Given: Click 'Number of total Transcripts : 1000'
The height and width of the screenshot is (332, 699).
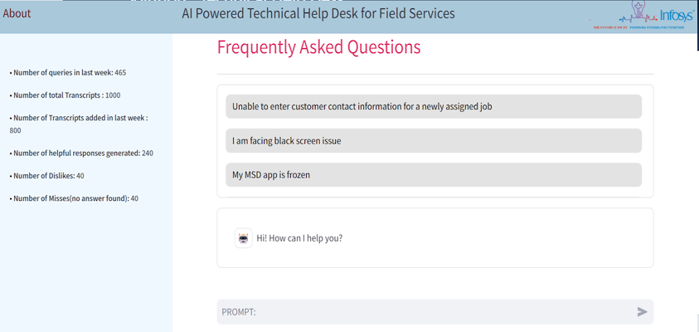Looking at the screenshot, I should (x=65, y=95).
